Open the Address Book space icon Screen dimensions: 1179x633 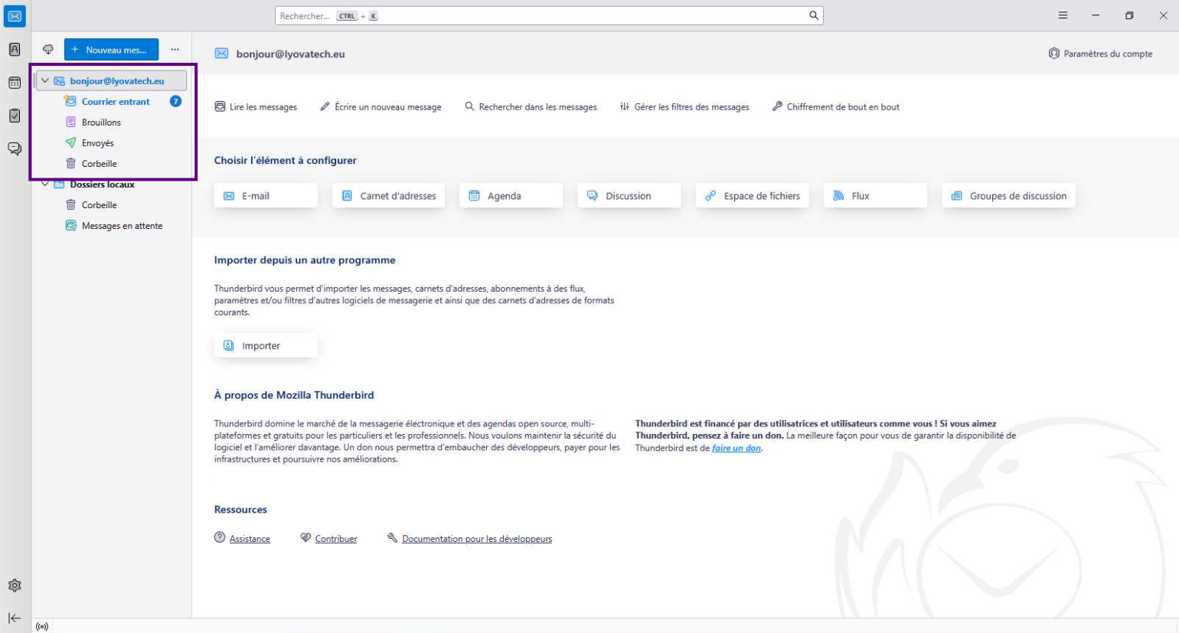point(15,50)
